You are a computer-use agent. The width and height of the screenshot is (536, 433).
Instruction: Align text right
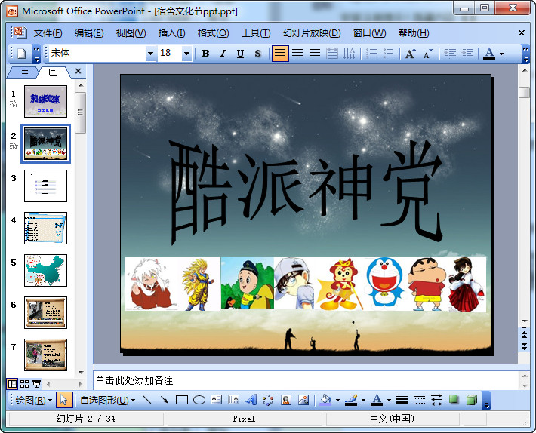coord(315,54)
